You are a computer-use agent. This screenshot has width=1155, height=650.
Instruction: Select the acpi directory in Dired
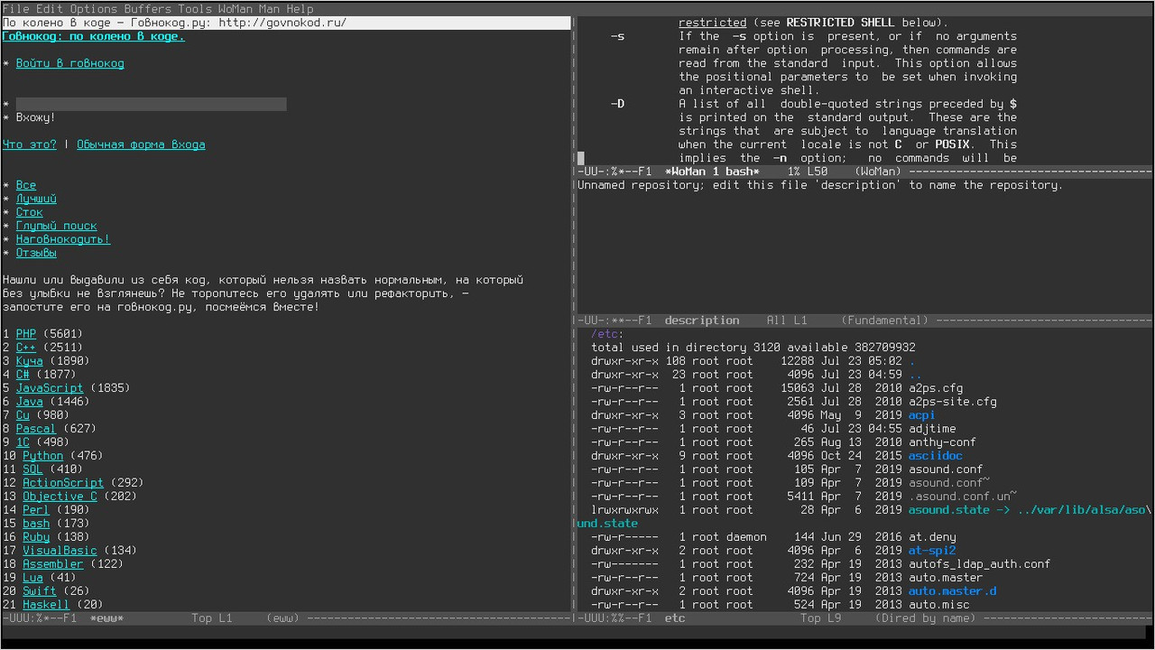[x=922, y=415]
